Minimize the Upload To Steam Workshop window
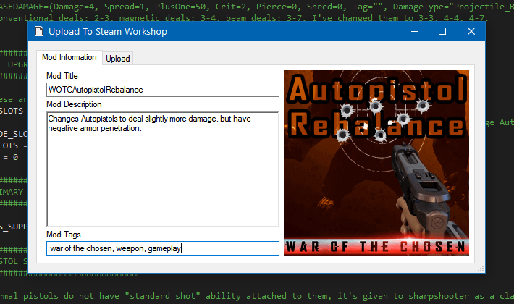This screenshot has width=514, height=304. click(x=415, y=31)
